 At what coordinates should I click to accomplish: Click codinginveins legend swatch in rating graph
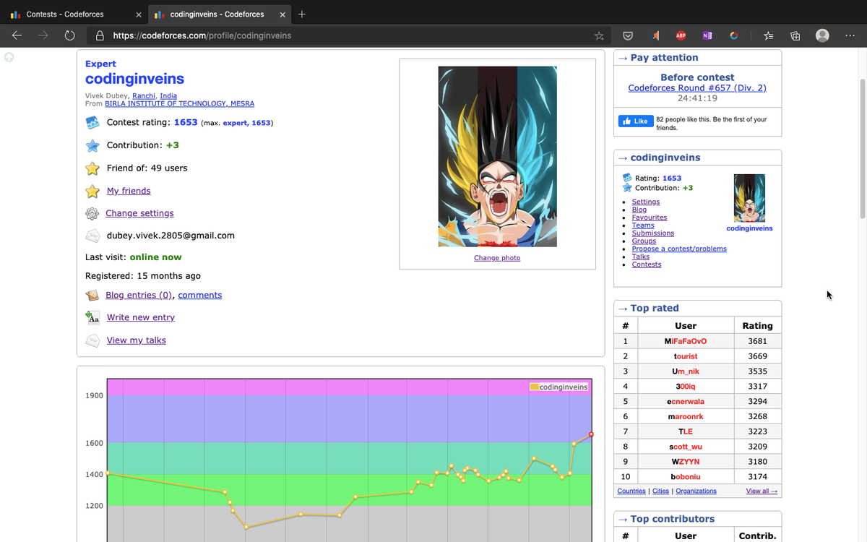pos(534,387)
